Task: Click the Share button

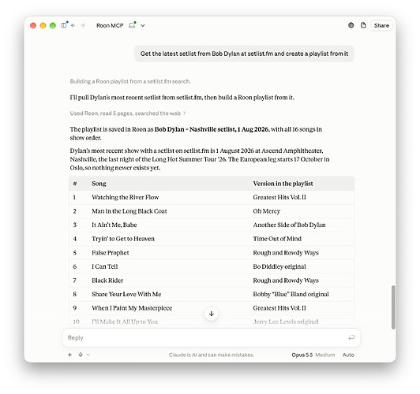Action: click(x=381, y=25)
